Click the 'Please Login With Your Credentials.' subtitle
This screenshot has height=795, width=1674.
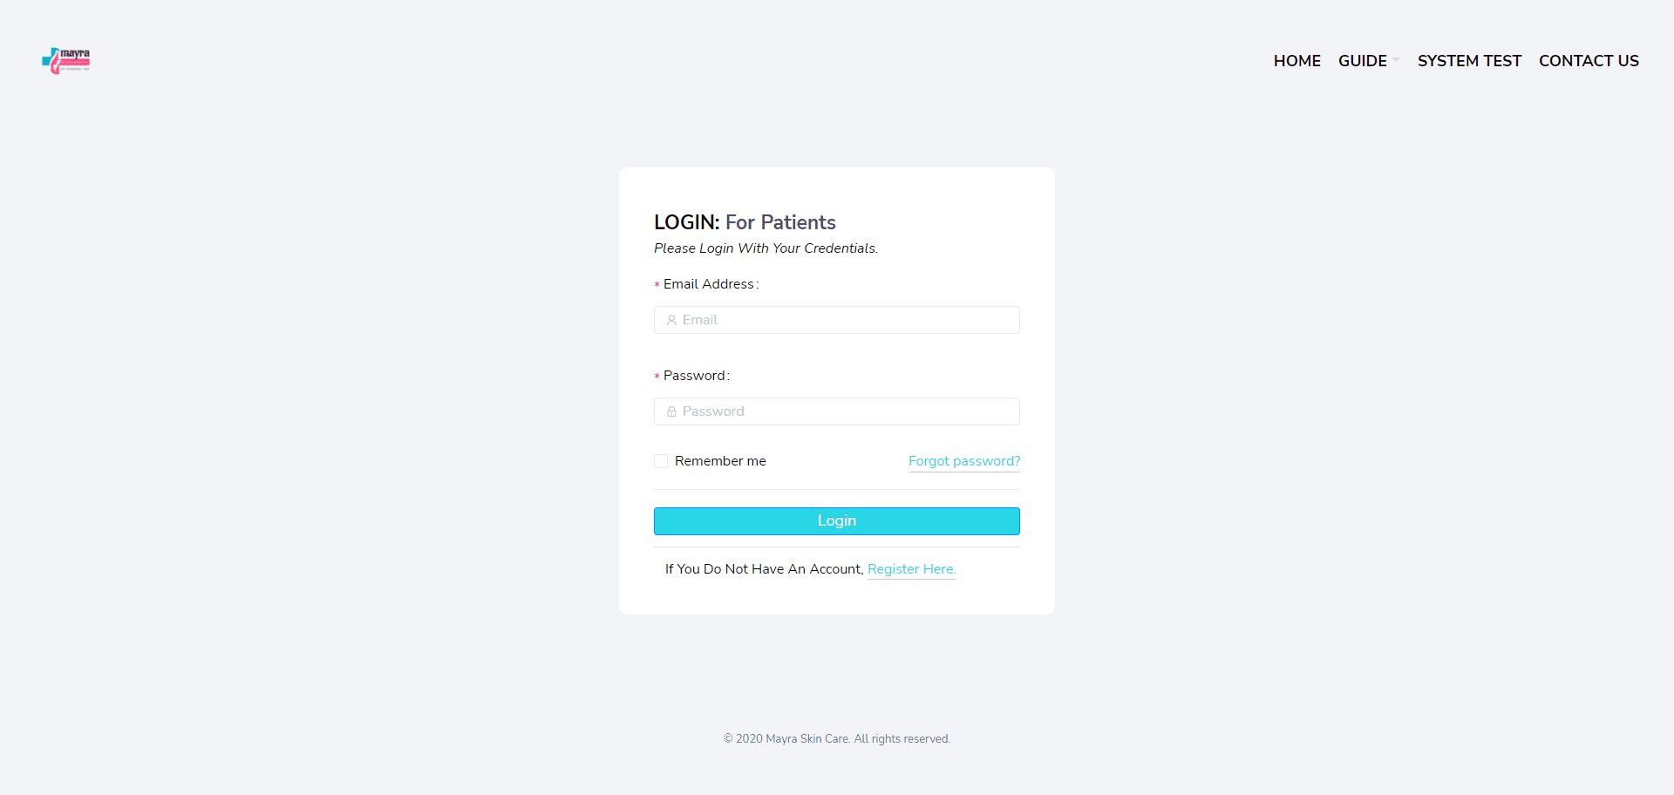point(766,248)
